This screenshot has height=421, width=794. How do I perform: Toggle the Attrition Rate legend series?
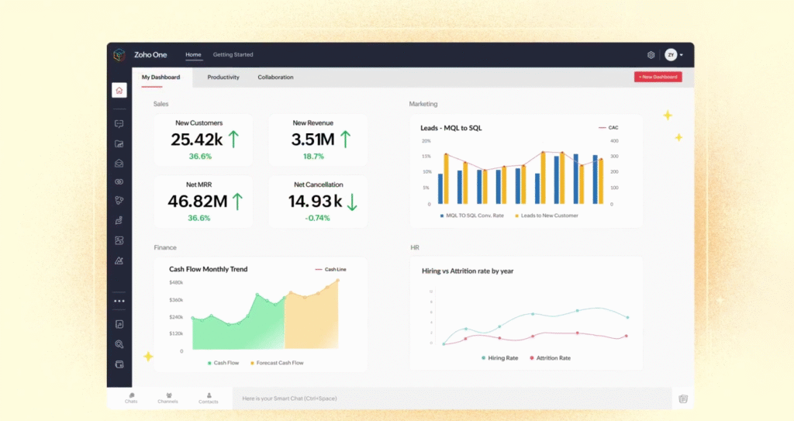(x=550, y=358)
